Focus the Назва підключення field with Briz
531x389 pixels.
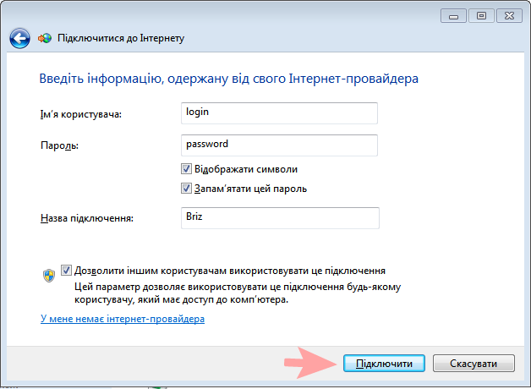point(280,218)
